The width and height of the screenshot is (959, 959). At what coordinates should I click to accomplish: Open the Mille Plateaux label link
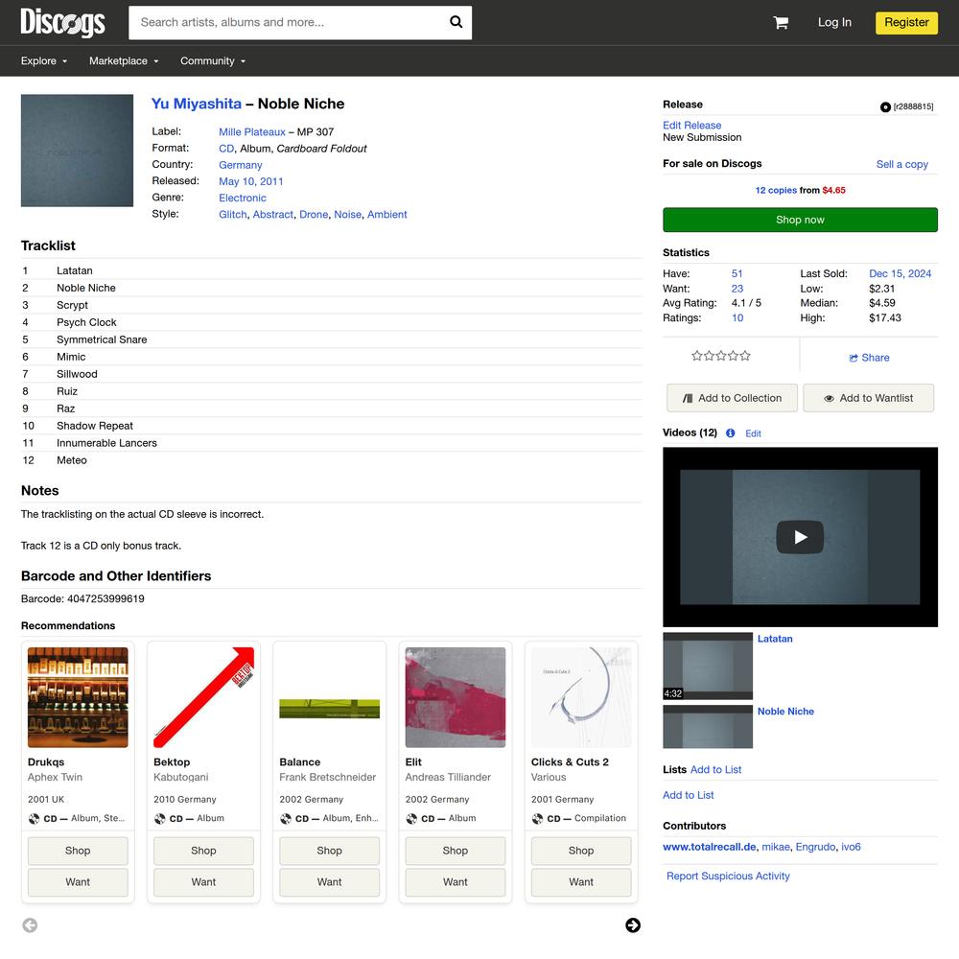[x=252, y=132]
